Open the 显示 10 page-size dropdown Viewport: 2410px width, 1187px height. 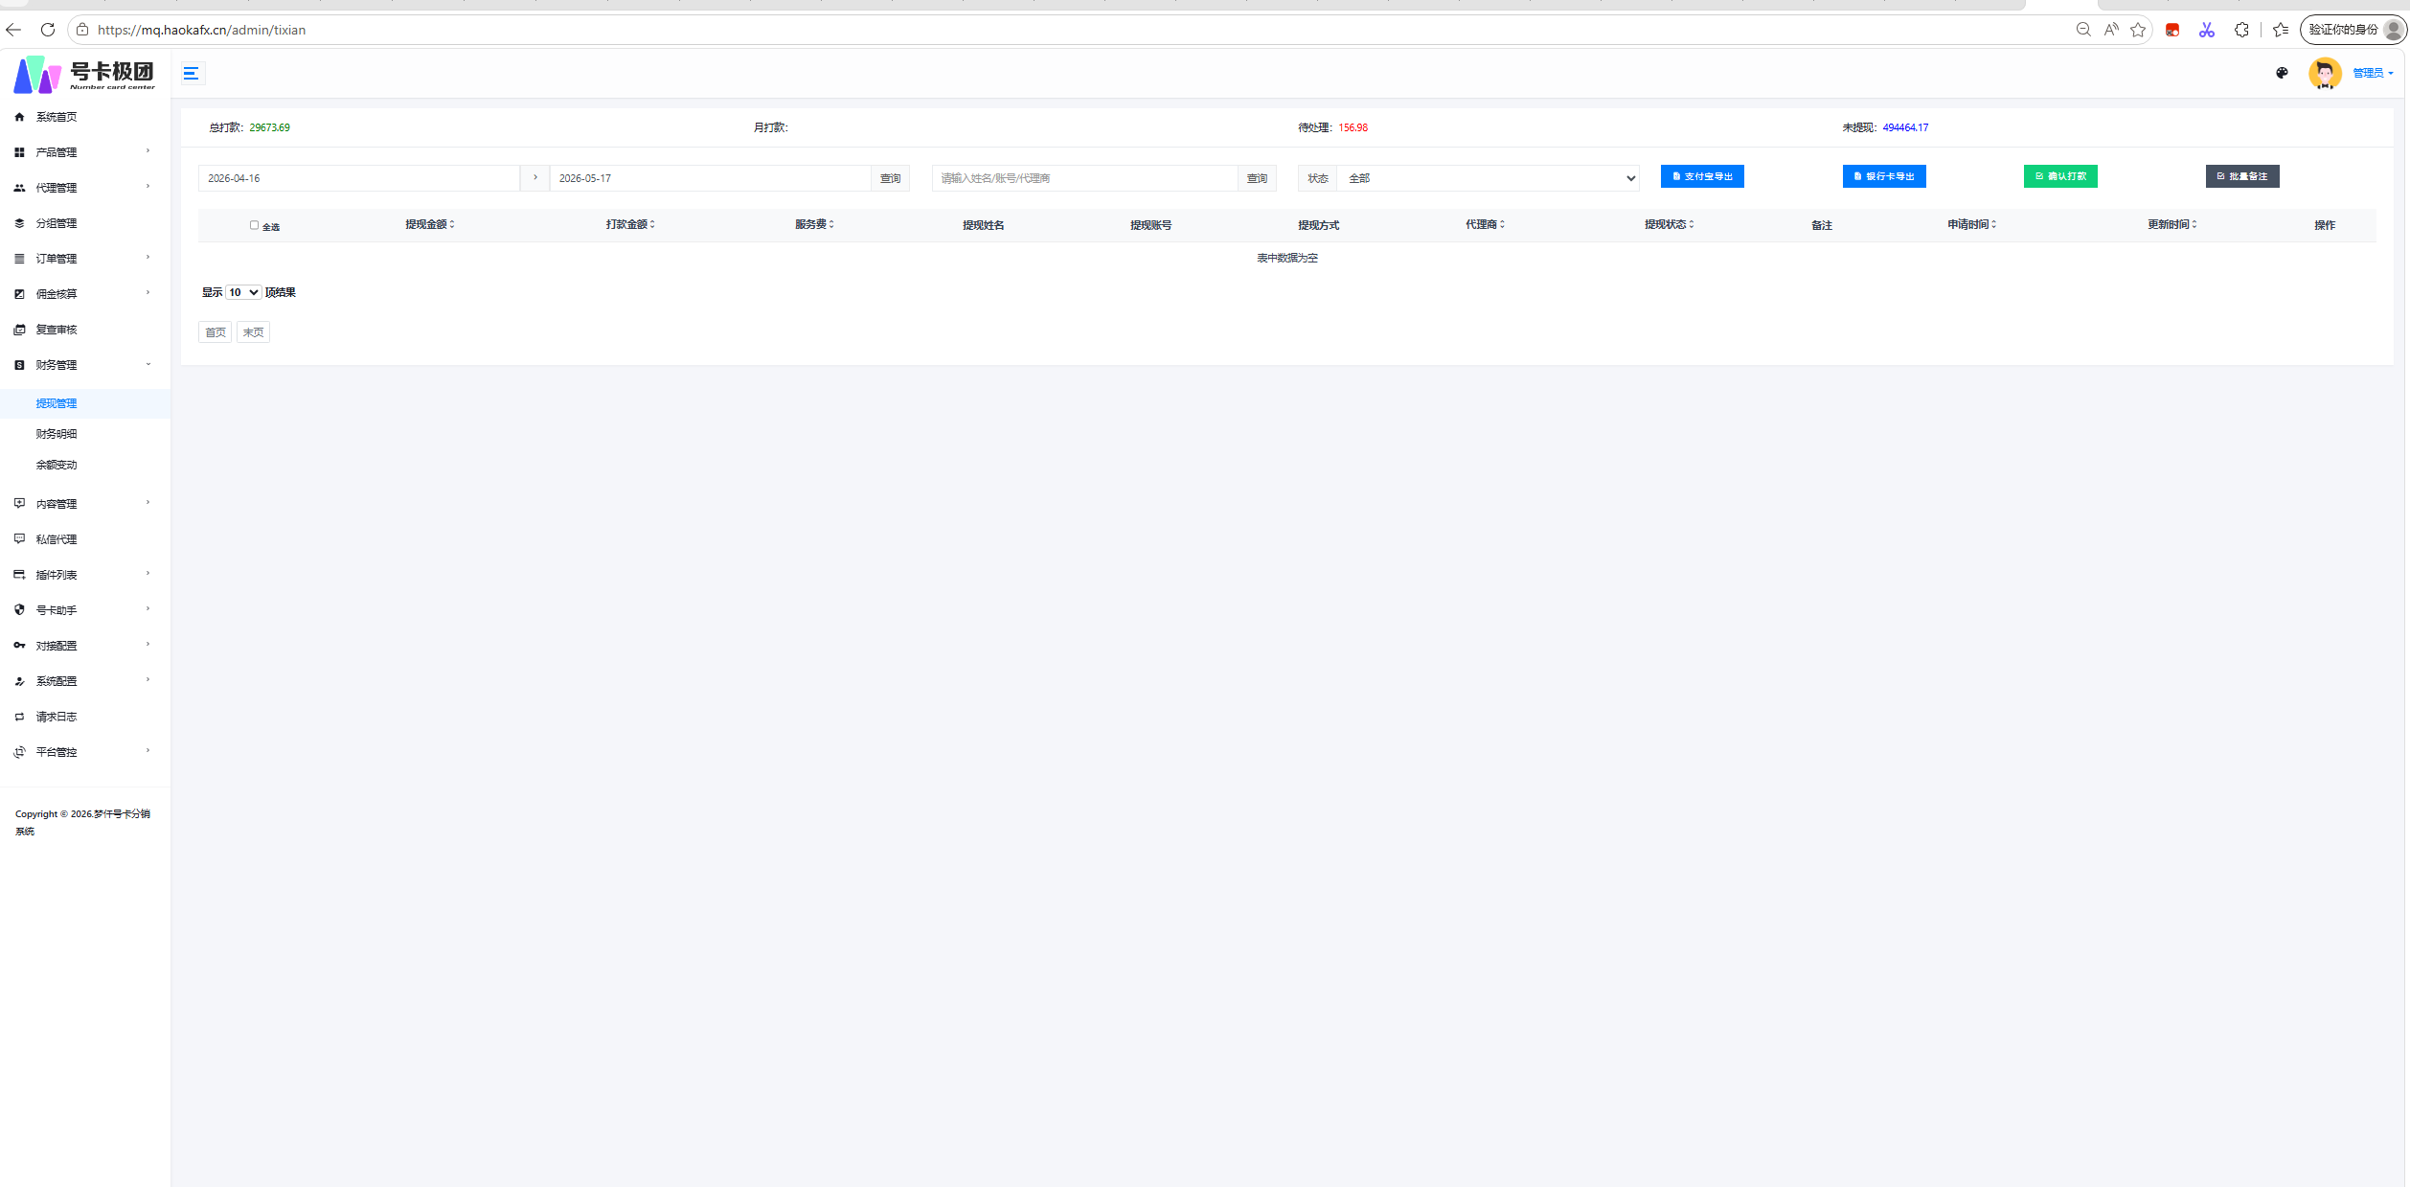pos(243,292)
